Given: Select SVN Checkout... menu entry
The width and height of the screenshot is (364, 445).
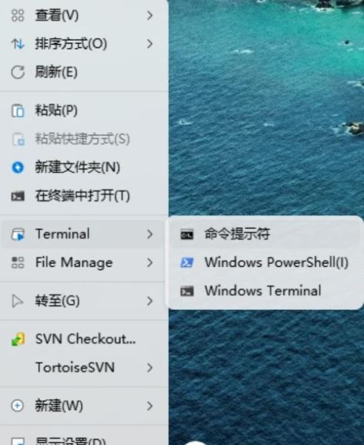Looking at the screenshot, I should [83, 339].
